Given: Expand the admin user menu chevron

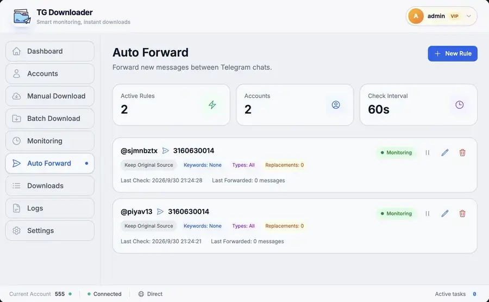Looking at the screenshot, I should [469, 16].
